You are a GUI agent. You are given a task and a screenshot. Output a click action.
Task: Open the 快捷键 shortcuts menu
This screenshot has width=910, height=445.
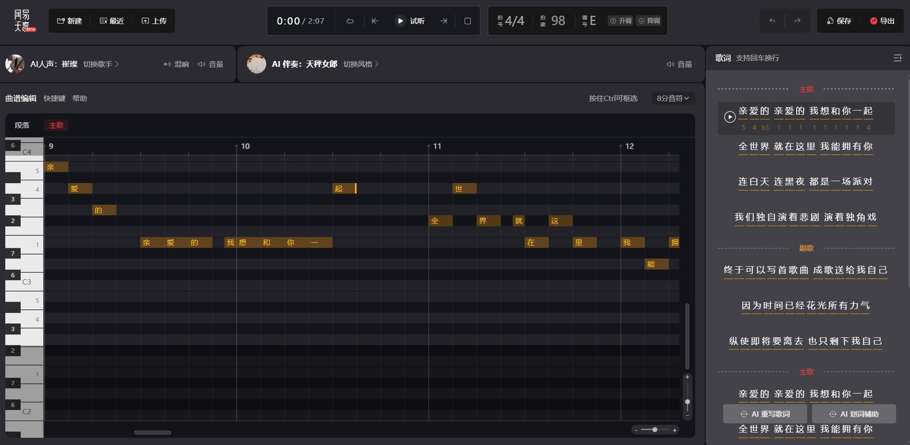click(x=54, y=98)
